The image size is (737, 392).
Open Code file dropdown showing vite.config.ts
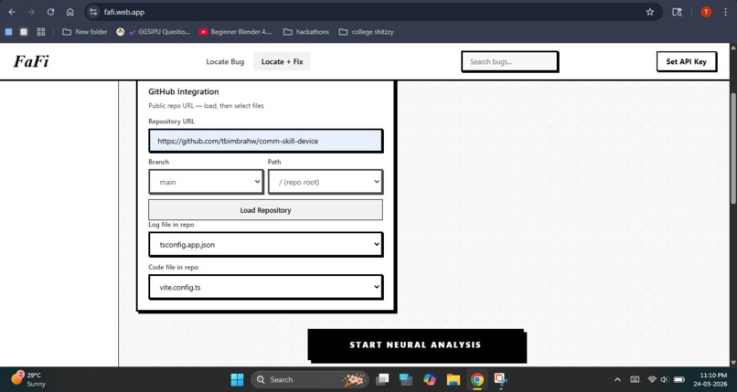[265, 287]
